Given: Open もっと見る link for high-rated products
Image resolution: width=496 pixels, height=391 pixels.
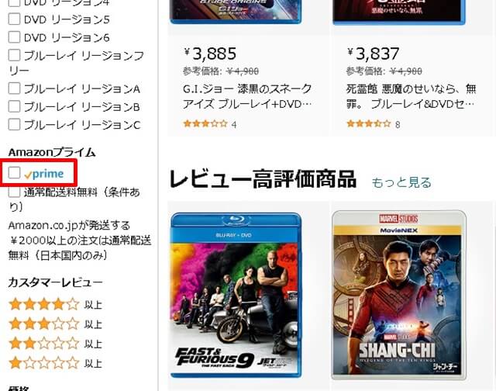Looking at the screenshot, I should (x=401, y=182).
